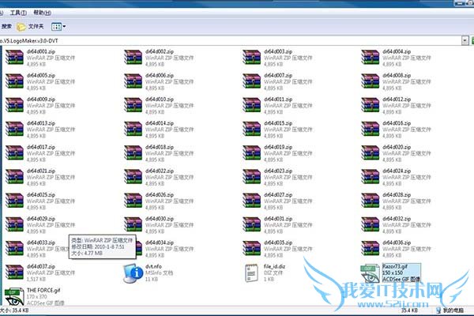The image size is (474, 316).
Task: Click the di64d023.zip file name
Action: click(278, 171)
